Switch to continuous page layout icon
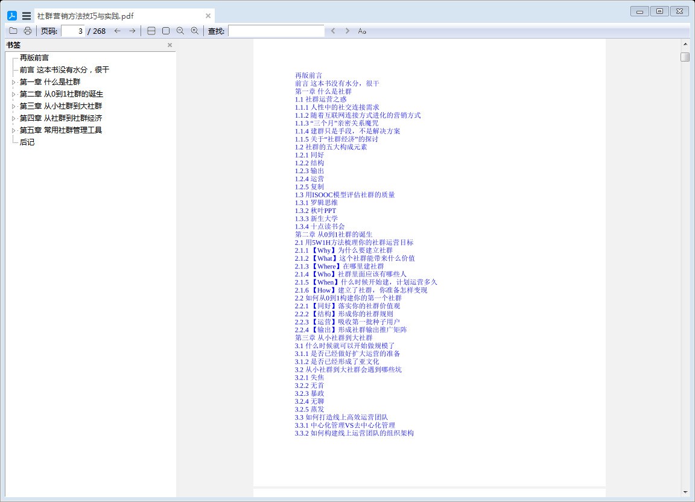Viewport: 695px width, 502px height. (x=151, y=31)
